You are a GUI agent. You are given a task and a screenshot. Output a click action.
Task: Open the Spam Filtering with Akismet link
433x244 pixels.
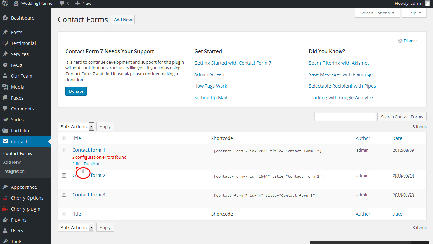pyautogui.click(x=339, y=63)
